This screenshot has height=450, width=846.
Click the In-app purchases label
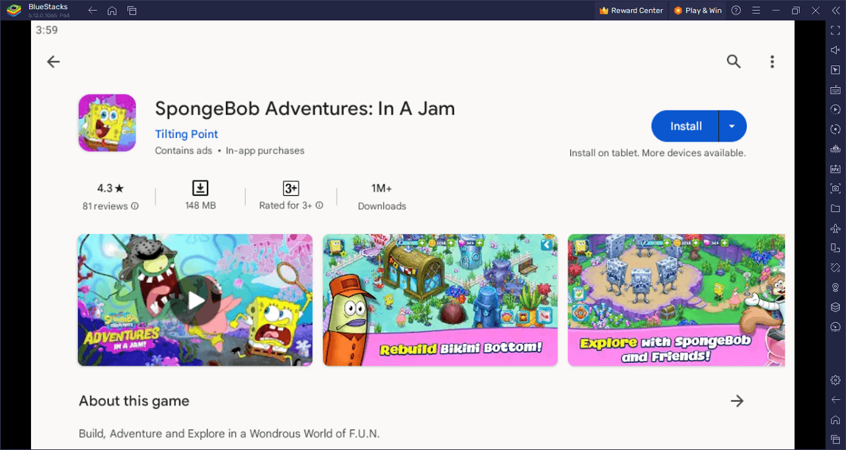pyautogui.click(x=265, y=150)
